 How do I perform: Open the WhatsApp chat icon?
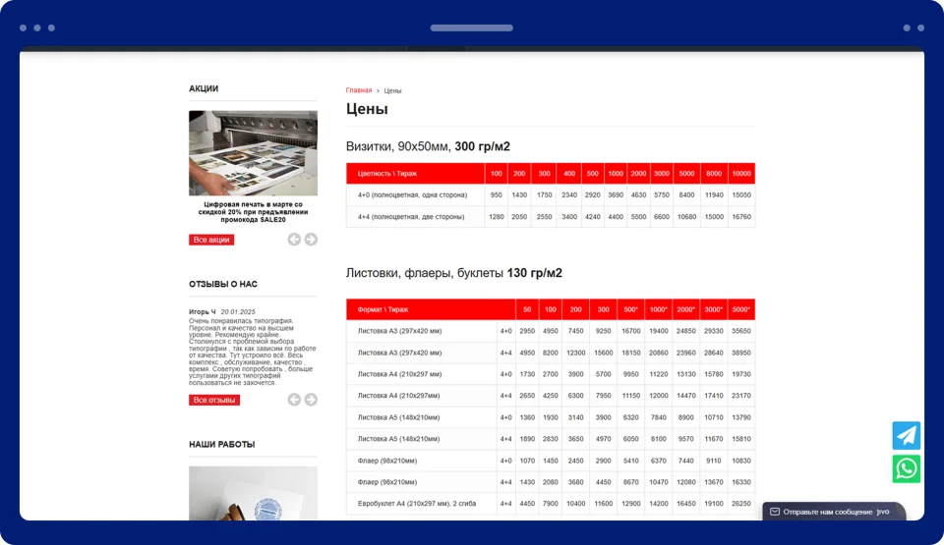[906, 468]
